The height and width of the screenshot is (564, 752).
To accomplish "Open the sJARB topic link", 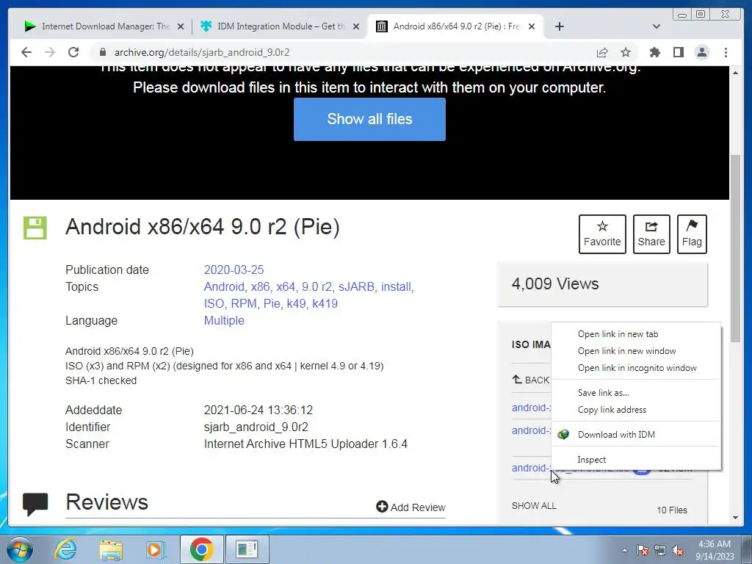I will coord(356,287).
